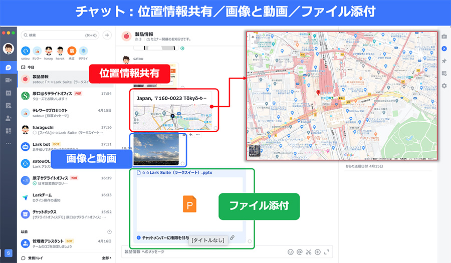Image resolution: width=451 pixels, height=263 pixels.
Task: Open the orange 承認 shortcut icon
Action: pyautogui.click(x=72, y=51)
